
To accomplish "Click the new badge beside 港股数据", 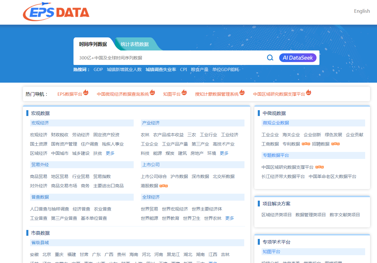I will [x=164, y=186].
